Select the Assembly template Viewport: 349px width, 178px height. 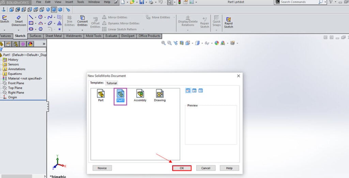point(140,96)
